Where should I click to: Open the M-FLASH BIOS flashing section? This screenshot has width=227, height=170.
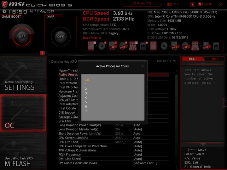23,151
